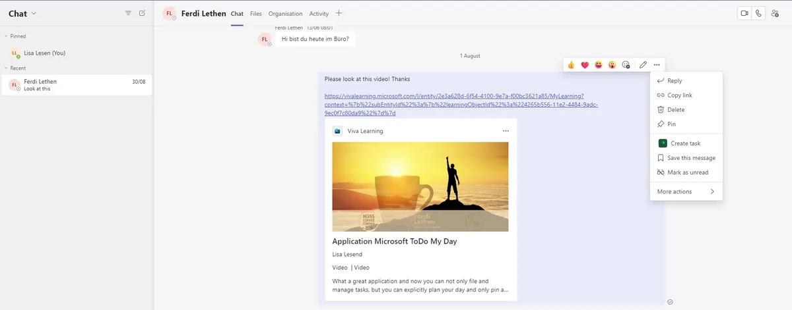Viewport: 792px width, 310px height.
Task: Choose Create task menu entry
Action: [x=686, y=143]
